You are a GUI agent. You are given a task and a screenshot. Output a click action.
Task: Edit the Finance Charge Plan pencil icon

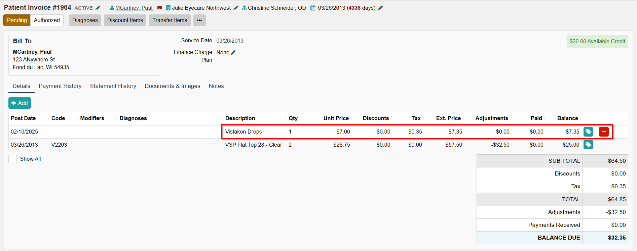coord(233,52)
